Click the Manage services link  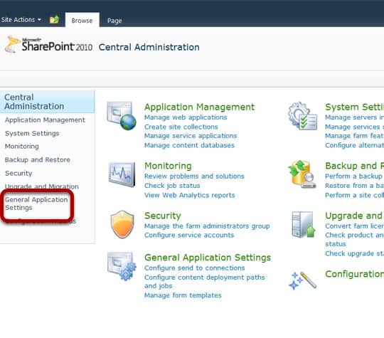[354, 127]
